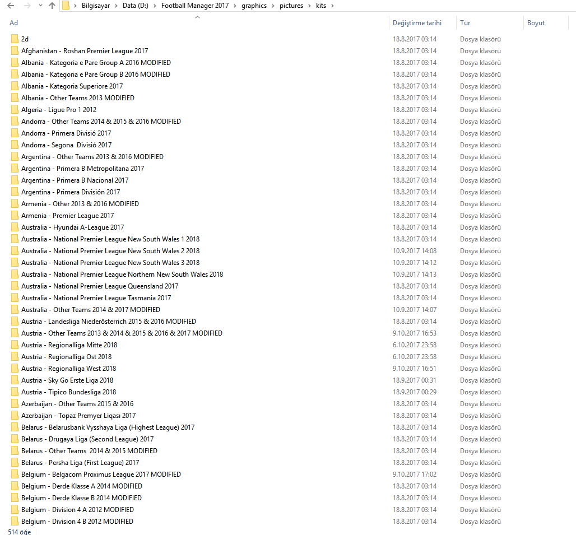Select Belgium Derde Klasse A folder icon
The height and width of the screenshot is (535, 576).
click(x=15, y=486)
